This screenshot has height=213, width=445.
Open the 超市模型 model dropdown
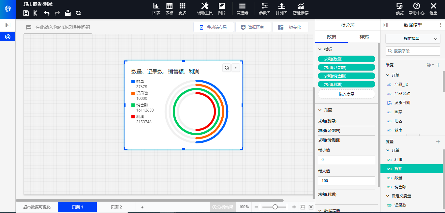[x=412, y=39]
